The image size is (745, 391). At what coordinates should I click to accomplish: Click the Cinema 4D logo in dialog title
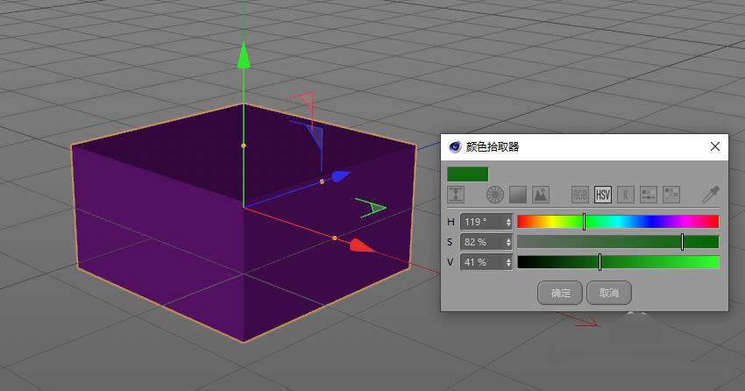click(x=454, y=146)
